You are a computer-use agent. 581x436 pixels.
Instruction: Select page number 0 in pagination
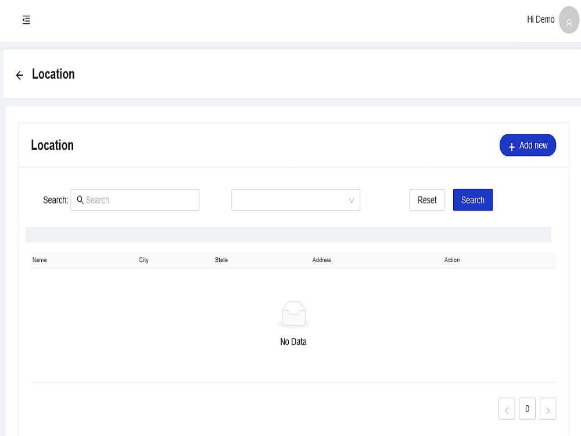528,409
